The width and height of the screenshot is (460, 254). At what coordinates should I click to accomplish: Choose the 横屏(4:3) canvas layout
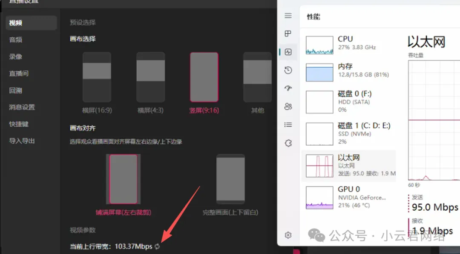(150, 77)
